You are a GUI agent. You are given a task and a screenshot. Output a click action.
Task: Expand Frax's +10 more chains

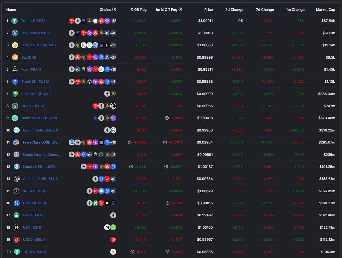(113, 69)
